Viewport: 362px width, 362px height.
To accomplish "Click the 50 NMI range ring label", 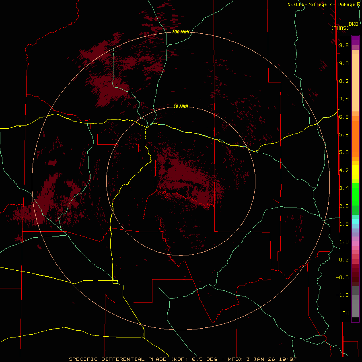I will pos(181,106).
